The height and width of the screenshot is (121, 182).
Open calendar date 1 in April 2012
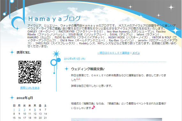click(x=14, y=110)
